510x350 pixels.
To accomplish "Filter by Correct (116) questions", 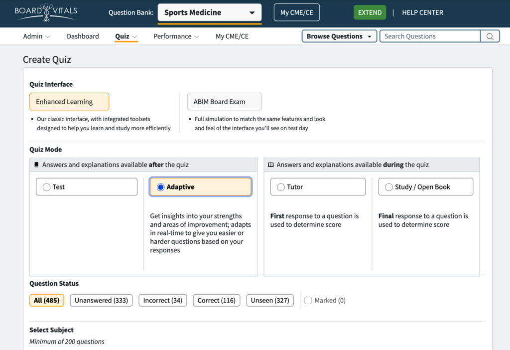I will pos(216,300).
